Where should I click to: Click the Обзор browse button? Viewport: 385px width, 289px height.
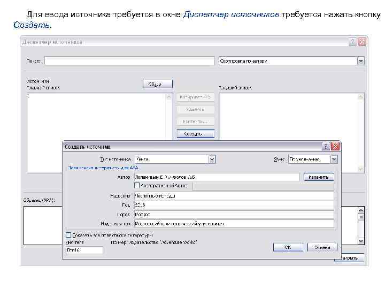(x=158, y=84)
